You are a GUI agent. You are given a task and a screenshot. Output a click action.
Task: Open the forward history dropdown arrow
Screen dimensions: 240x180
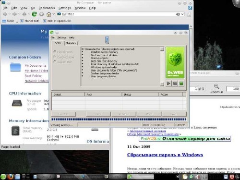coord(19,14)
